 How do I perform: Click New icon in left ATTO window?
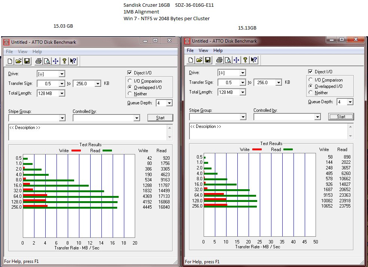[x=10, y=61]
